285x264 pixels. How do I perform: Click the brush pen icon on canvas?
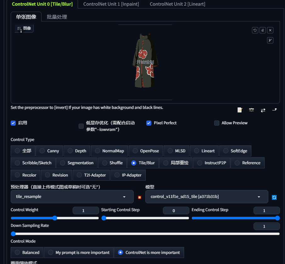click(x=270, y=40)
